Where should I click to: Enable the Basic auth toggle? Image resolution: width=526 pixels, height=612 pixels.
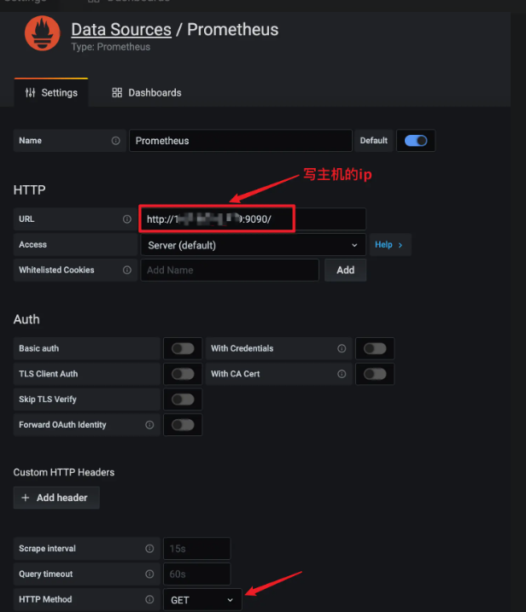tap(182, 348)
